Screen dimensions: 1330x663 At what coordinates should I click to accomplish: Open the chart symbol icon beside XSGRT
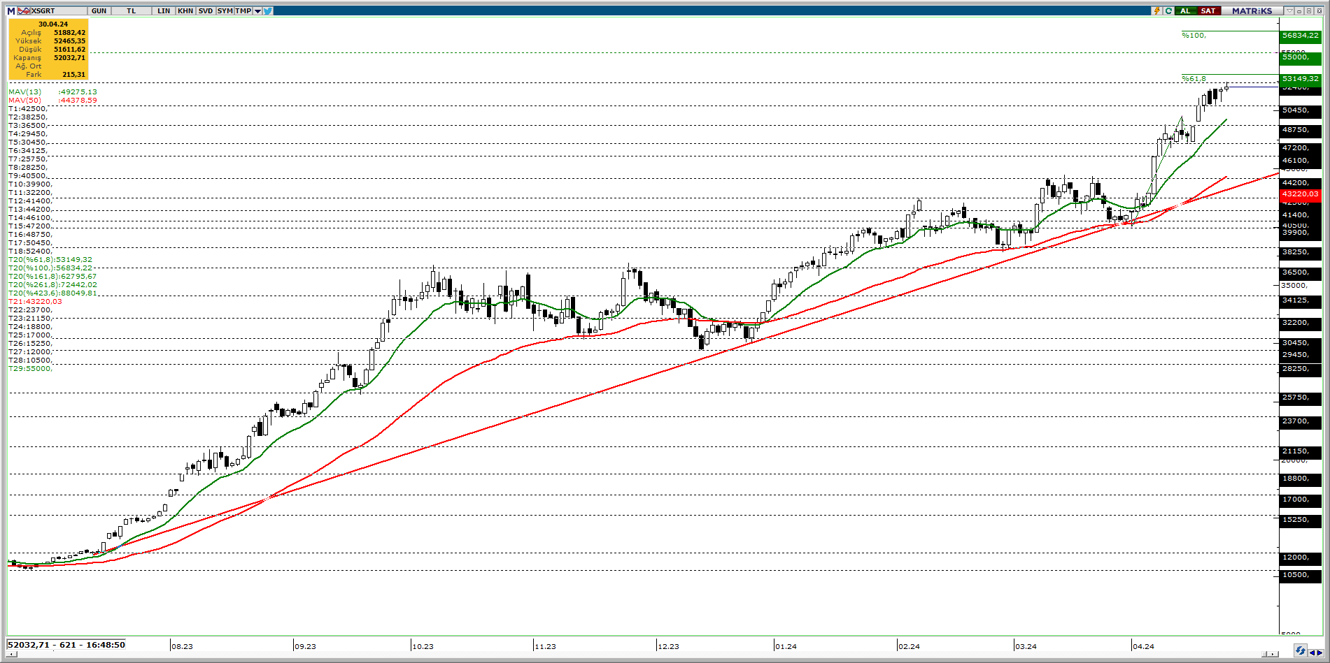tap(24, 10)
